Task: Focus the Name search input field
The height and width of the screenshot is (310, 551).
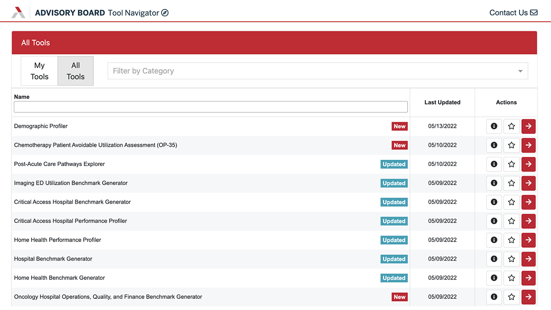Action: click(x=210, y=107)
